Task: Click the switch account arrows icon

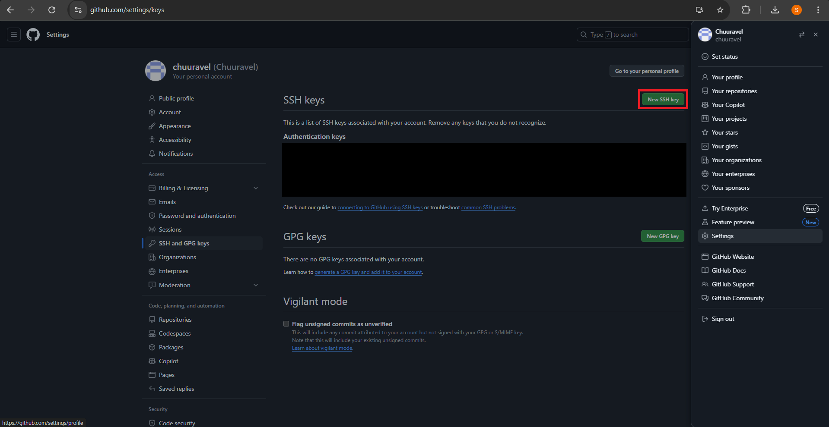Action: click(x=802, y=35)
